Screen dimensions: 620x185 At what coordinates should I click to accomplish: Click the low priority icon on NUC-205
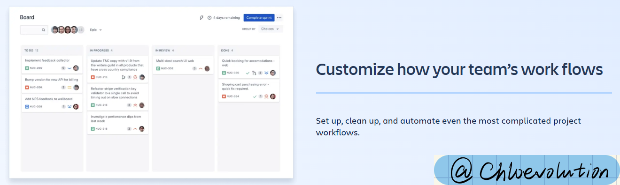(x=70, y=68)
